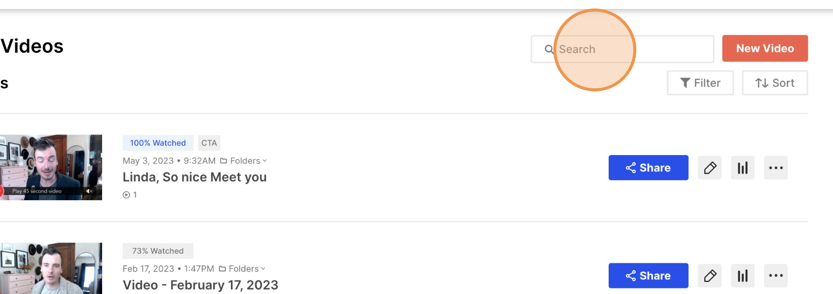View analytics bars for February 17 video
The image size is (833, 294).
coord(742,275)
